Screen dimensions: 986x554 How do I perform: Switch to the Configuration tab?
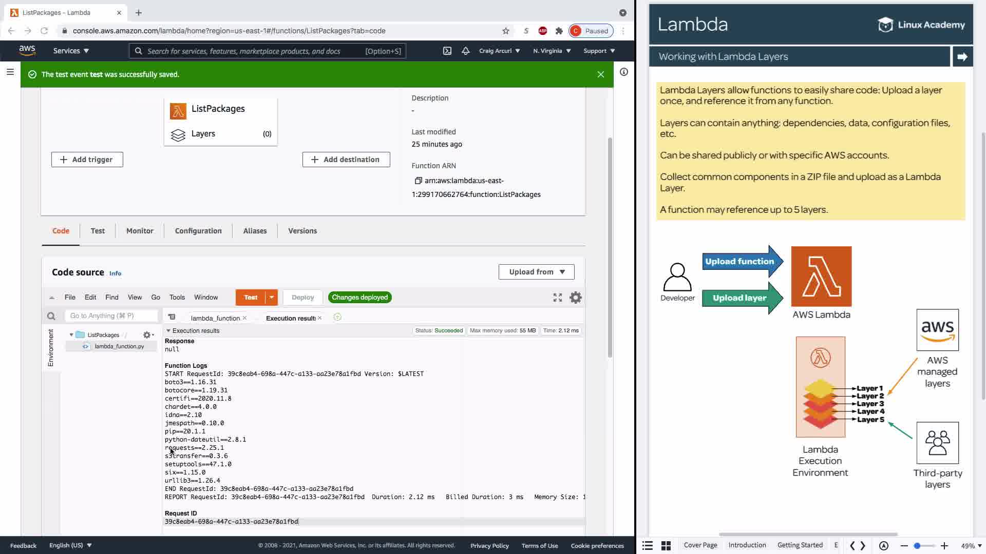tap(198, 231)
